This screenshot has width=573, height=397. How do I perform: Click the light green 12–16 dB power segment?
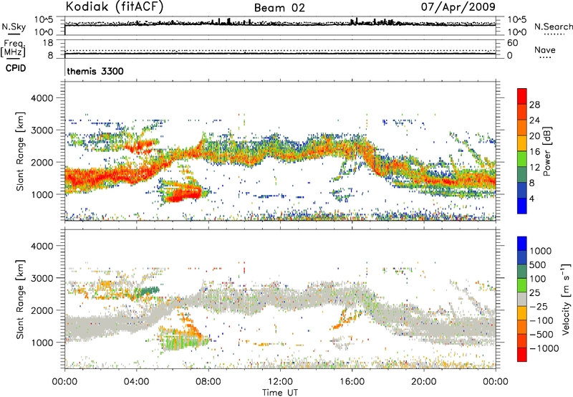[x=522, y=158]
